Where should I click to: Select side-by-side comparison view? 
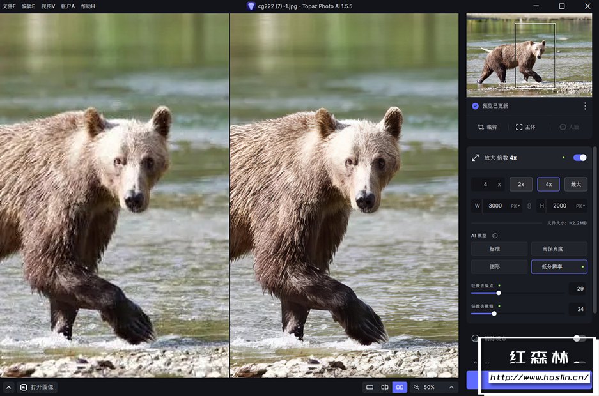400,387
